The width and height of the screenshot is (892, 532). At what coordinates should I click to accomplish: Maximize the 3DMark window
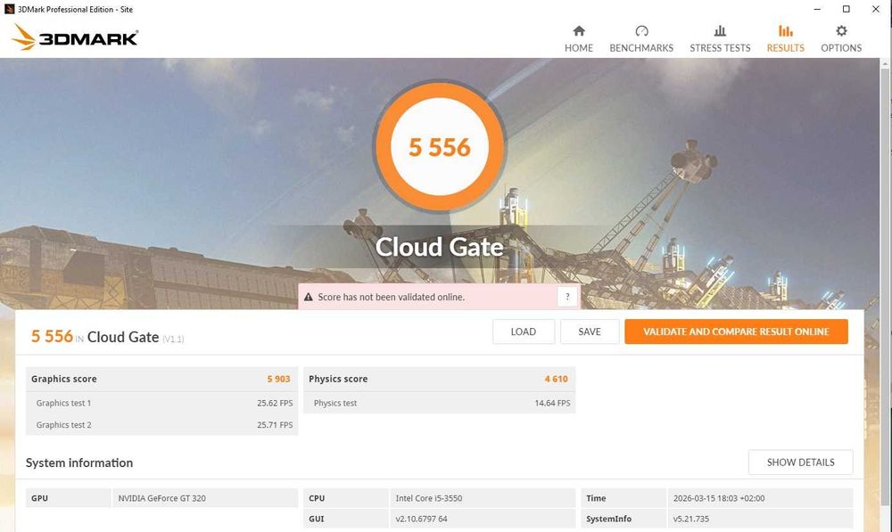pyautogui.click(x=846, y=9)
